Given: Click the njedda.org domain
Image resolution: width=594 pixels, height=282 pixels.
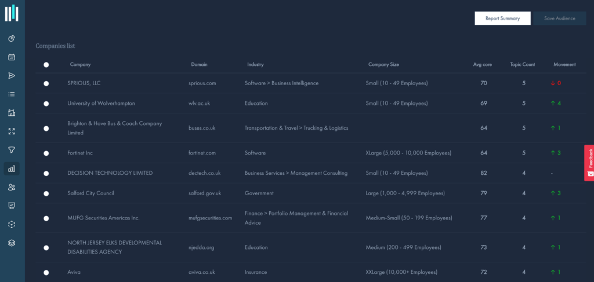Looking at the screenshot, I should (x=201, y=248).
